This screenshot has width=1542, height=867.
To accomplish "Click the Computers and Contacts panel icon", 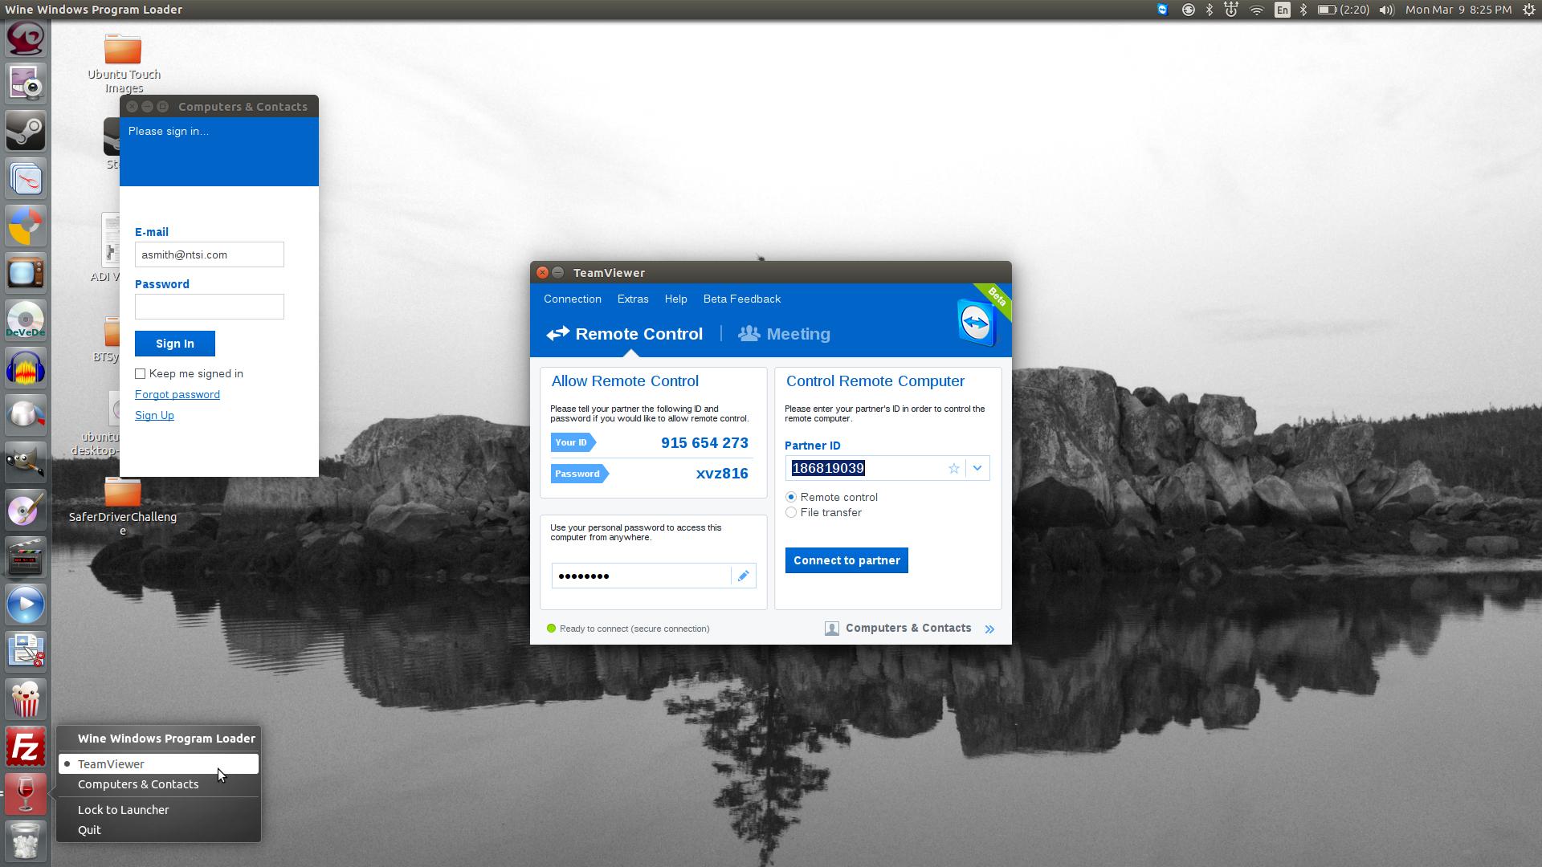I will coord(831,628).
